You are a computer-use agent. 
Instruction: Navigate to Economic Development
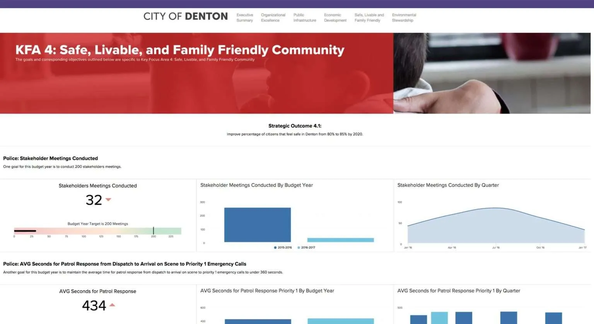(x=335, y=18)
